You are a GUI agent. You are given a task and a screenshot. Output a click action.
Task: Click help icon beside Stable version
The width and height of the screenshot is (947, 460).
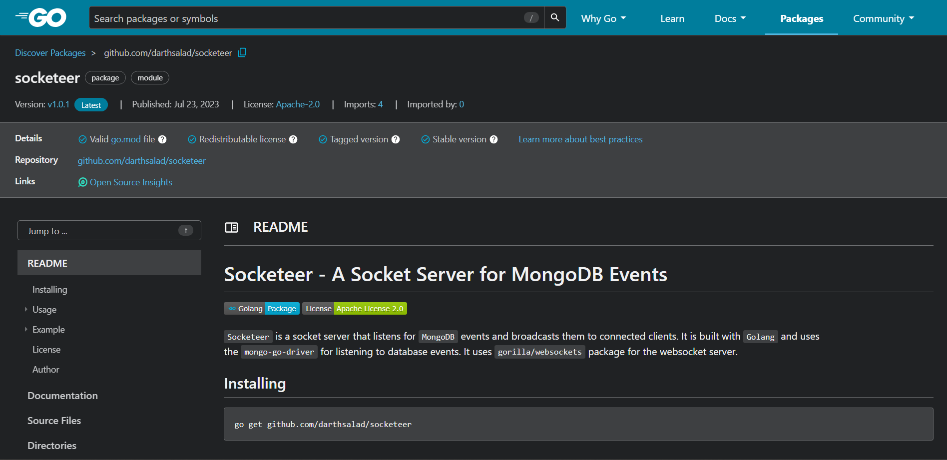[x=493, y=140]
